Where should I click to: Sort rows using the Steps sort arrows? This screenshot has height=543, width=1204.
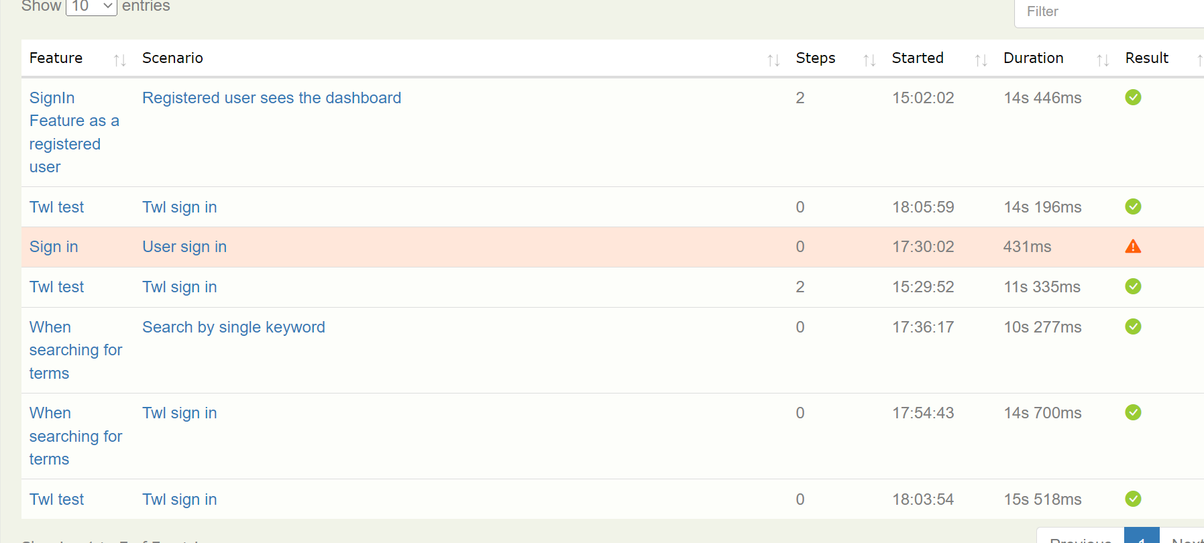click(869, 60)
